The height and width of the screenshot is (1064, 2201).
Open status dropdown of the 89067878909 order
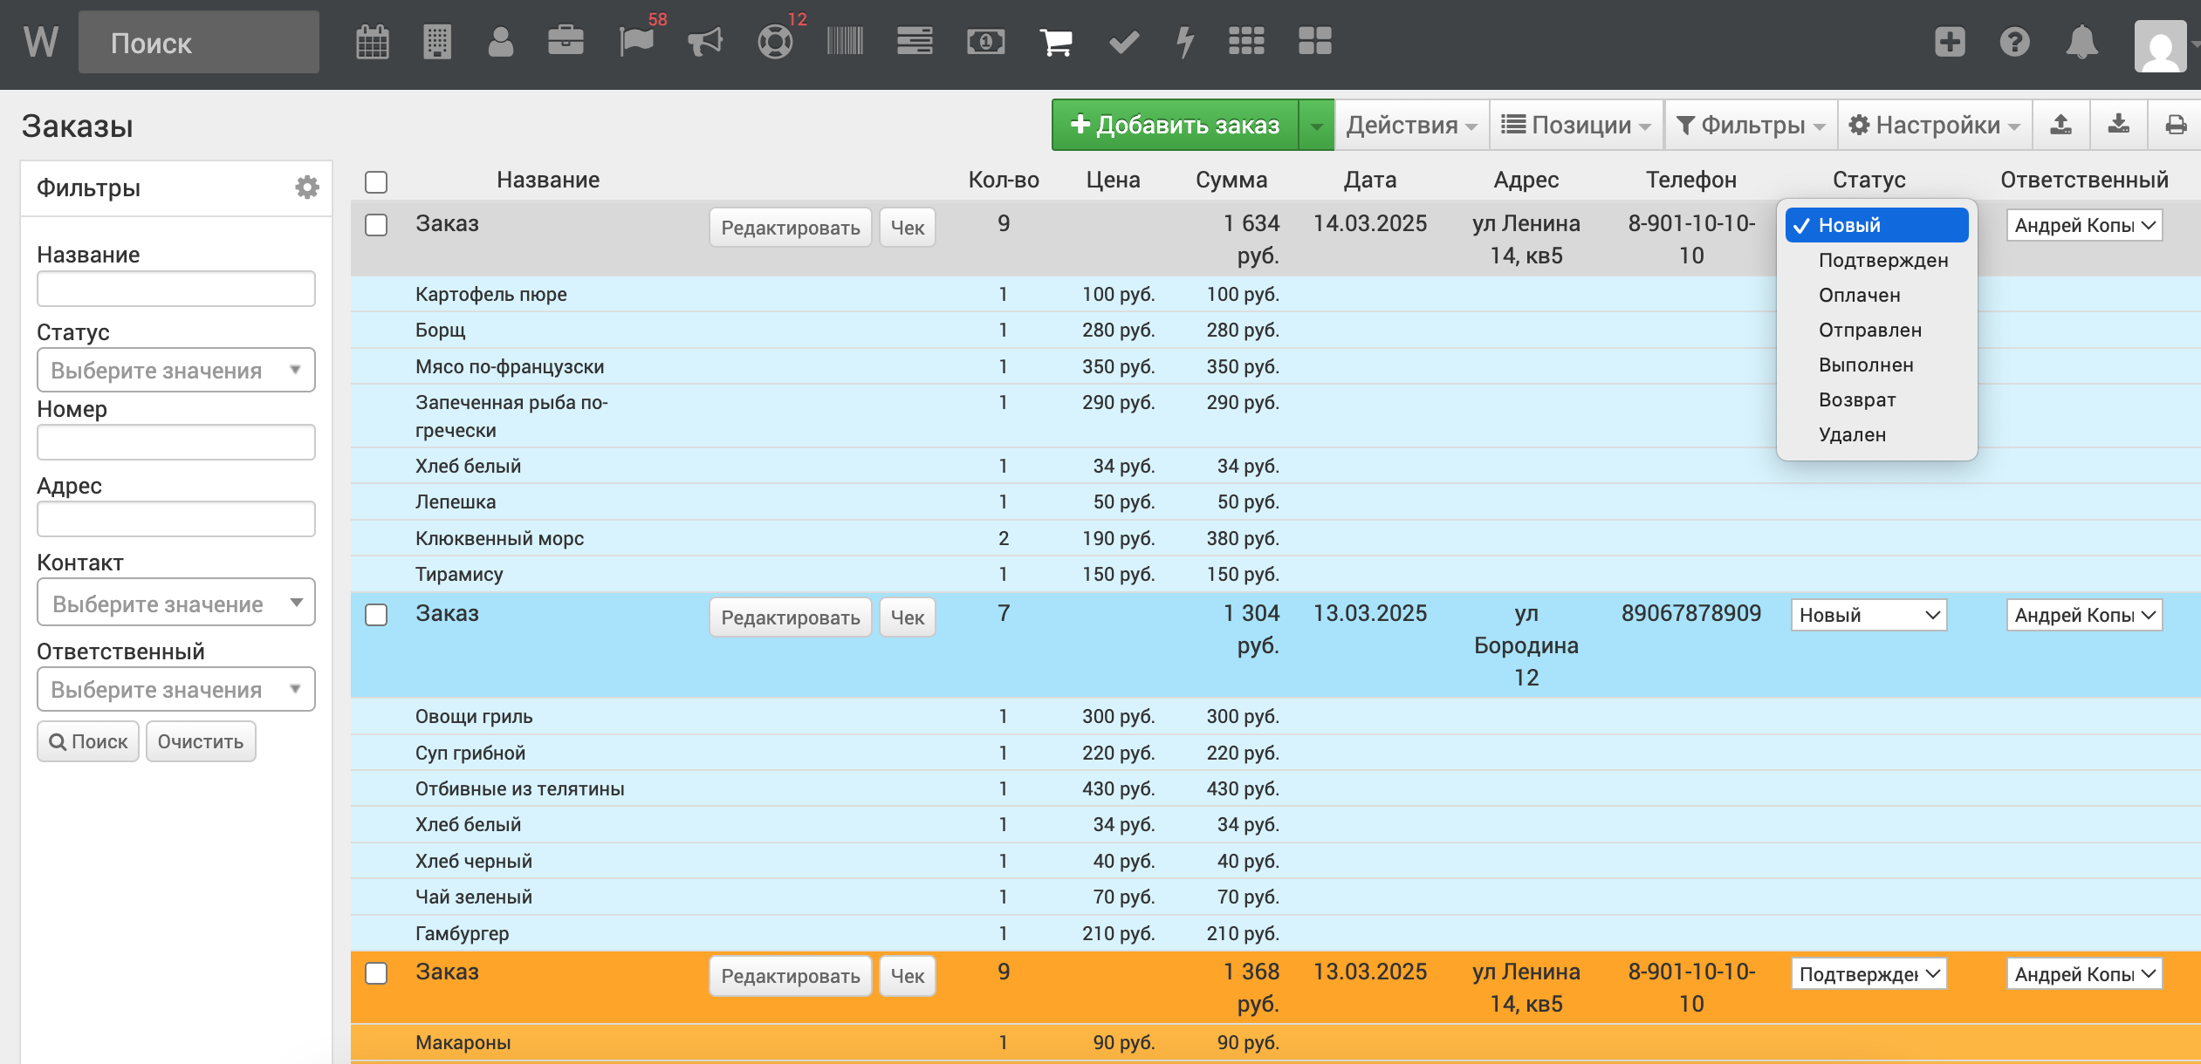(1868, 615)
